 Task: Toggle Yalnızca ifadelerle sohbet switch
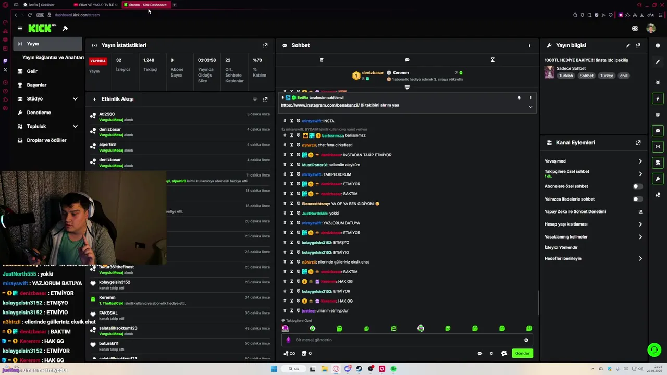[637, 199]
